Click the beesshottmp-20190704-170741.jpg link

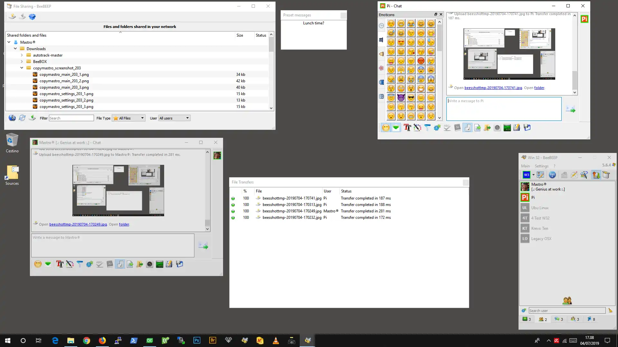(493, 88)
